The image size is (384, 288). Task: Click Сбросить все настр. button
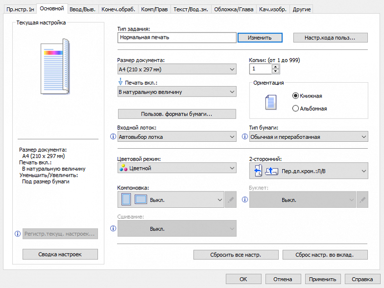tap(236, 255)
